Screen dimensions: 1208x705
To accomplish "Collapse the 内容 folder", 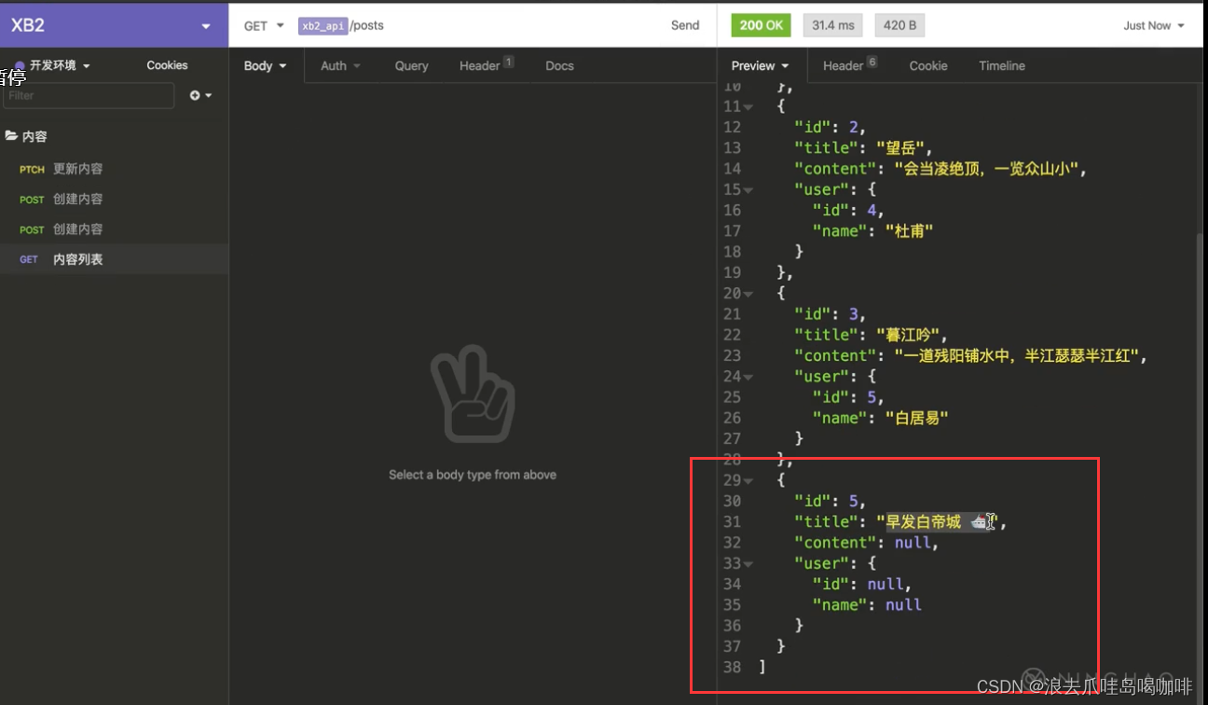I will tap(26, 136).
